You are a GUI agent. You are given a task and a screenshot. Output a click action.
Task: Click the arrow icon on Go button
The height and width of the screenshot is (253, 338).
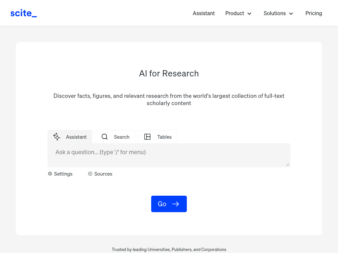click(x=176, y=204)
